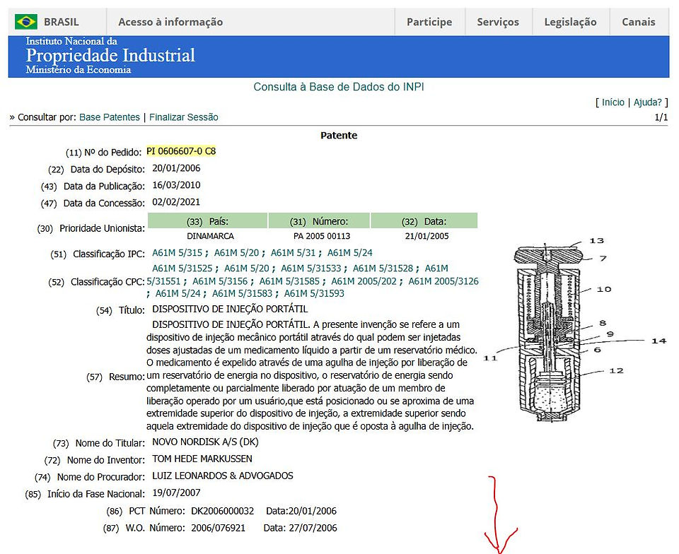Select concession date 02/02/2021
The width and height of the screenshot is (679, 554).
point(176,202)
